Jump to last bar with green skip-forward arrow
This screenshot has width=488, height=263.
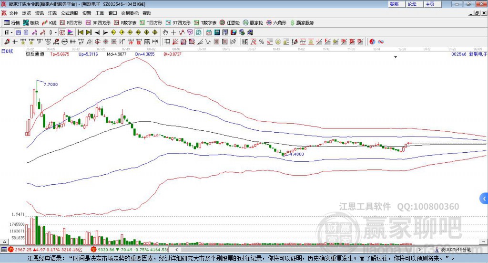coord(89,32)
